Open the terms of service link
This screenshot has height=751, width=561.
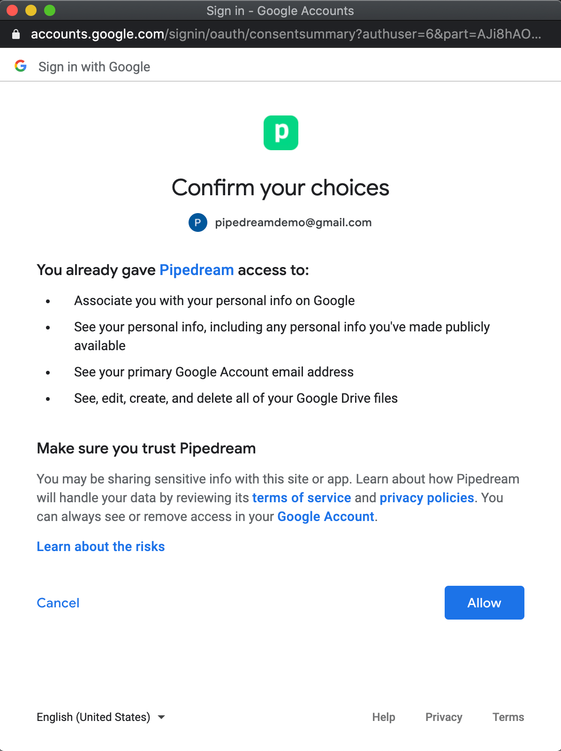click(x=302, y=498)
